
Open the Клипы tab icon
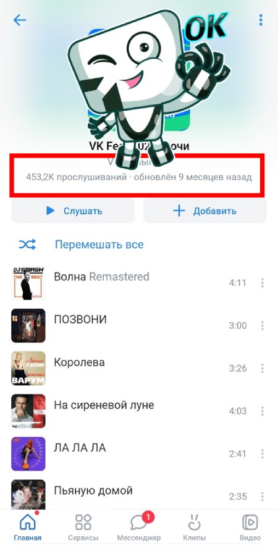point(194,522)
